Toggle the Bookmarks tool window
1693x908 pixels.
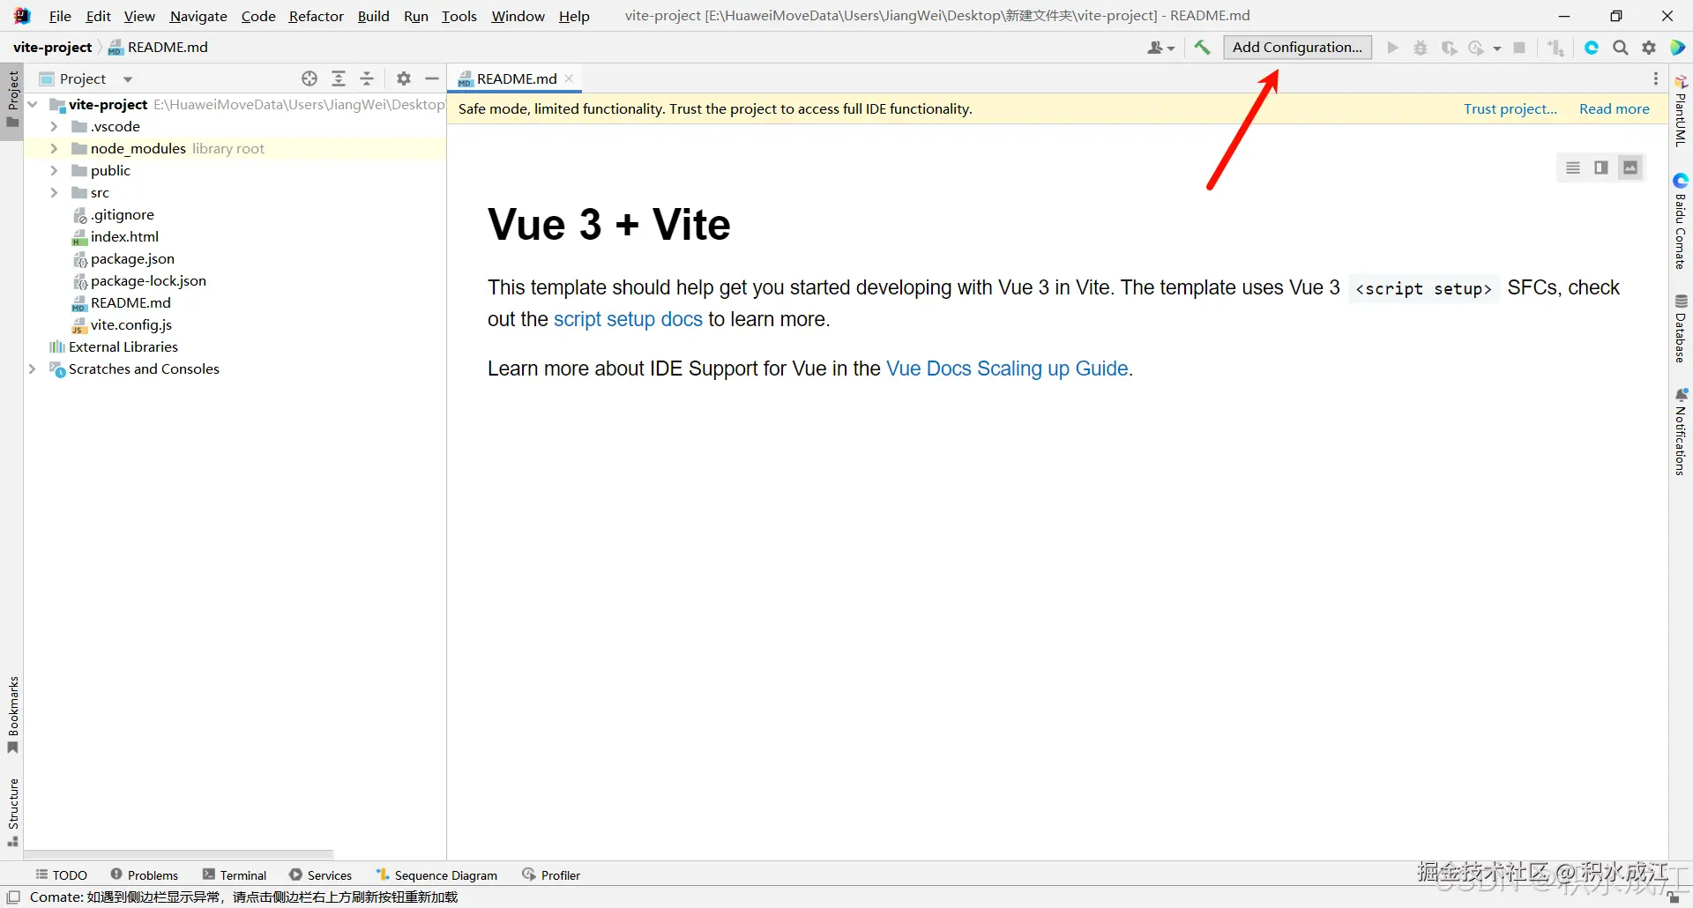point(12,715)
